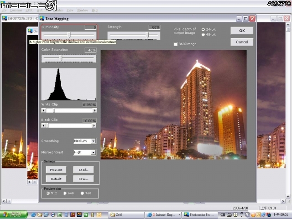
Task: Click the rightmost orange quick launch icon
Action: [99, 215]
